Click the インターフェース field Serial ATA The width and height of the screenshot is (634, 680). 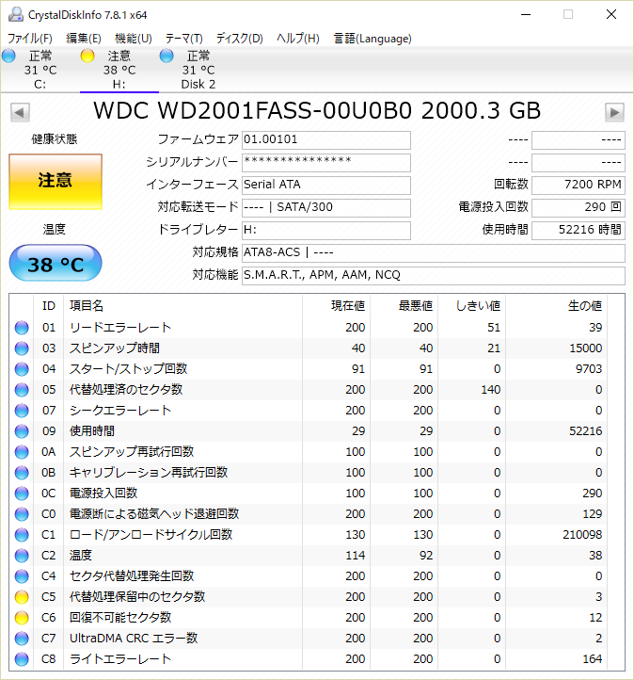[x=326, y=186]
